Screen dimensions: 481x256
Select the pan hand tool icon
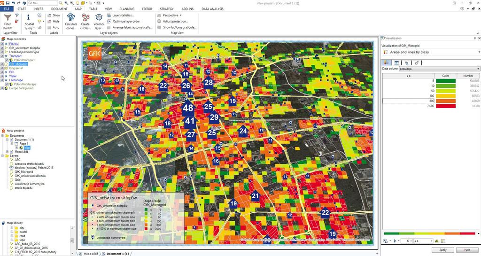[78, 3]
